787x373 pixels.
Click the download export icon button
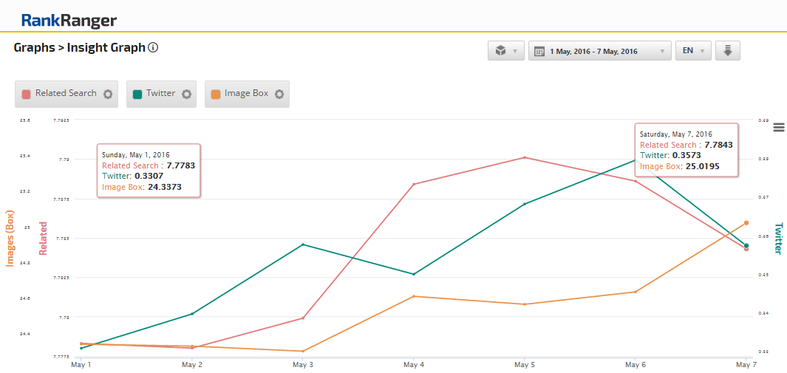tap(728, 51)
